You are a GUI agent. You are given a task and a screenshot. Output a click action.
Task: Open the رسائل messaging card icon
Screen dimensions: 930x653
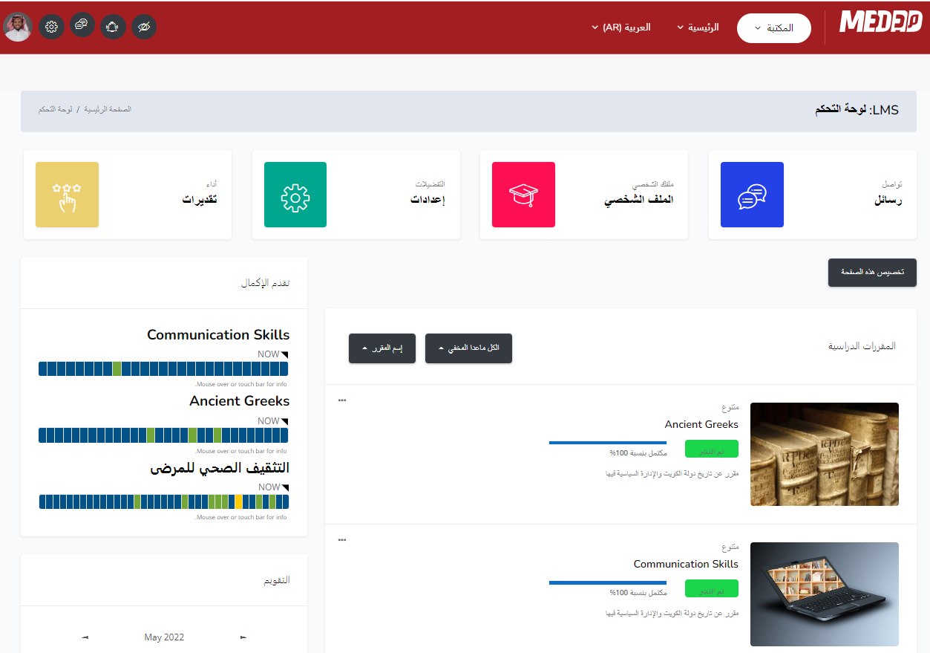point(752,195)
